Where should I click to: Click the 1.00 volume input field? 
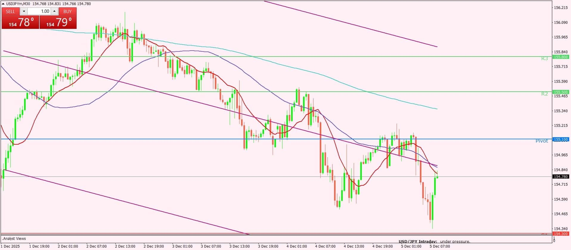click(x=39, y=11)
